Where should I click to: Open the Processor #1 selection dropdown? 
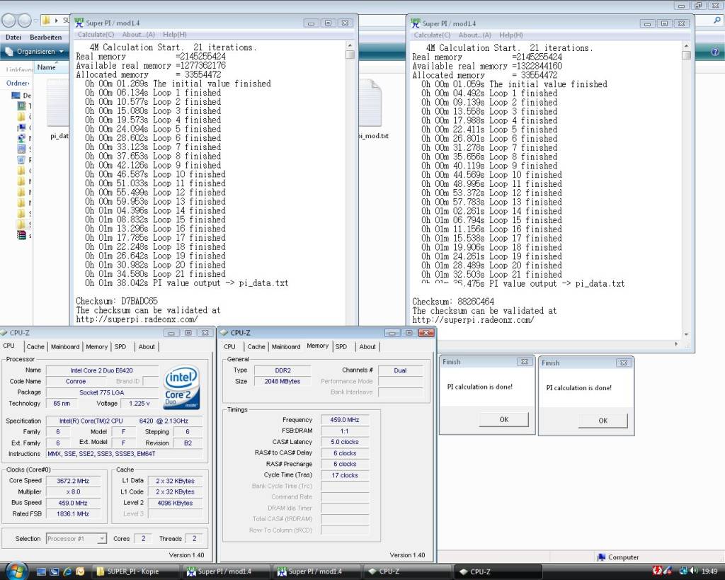[x=76, y=539]
